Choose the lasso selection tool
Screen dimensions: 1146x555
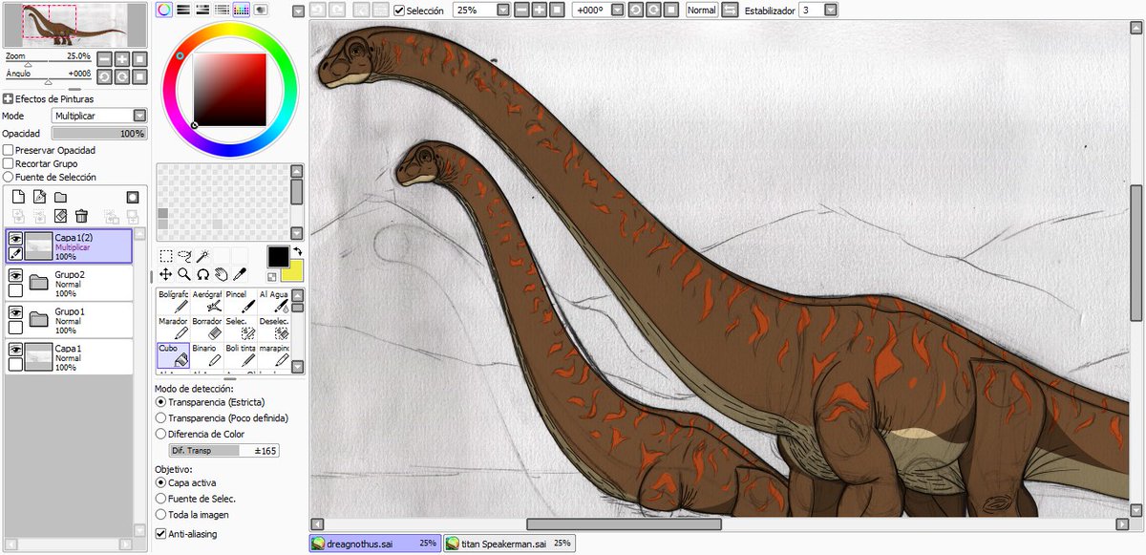[x=184, y=256]
